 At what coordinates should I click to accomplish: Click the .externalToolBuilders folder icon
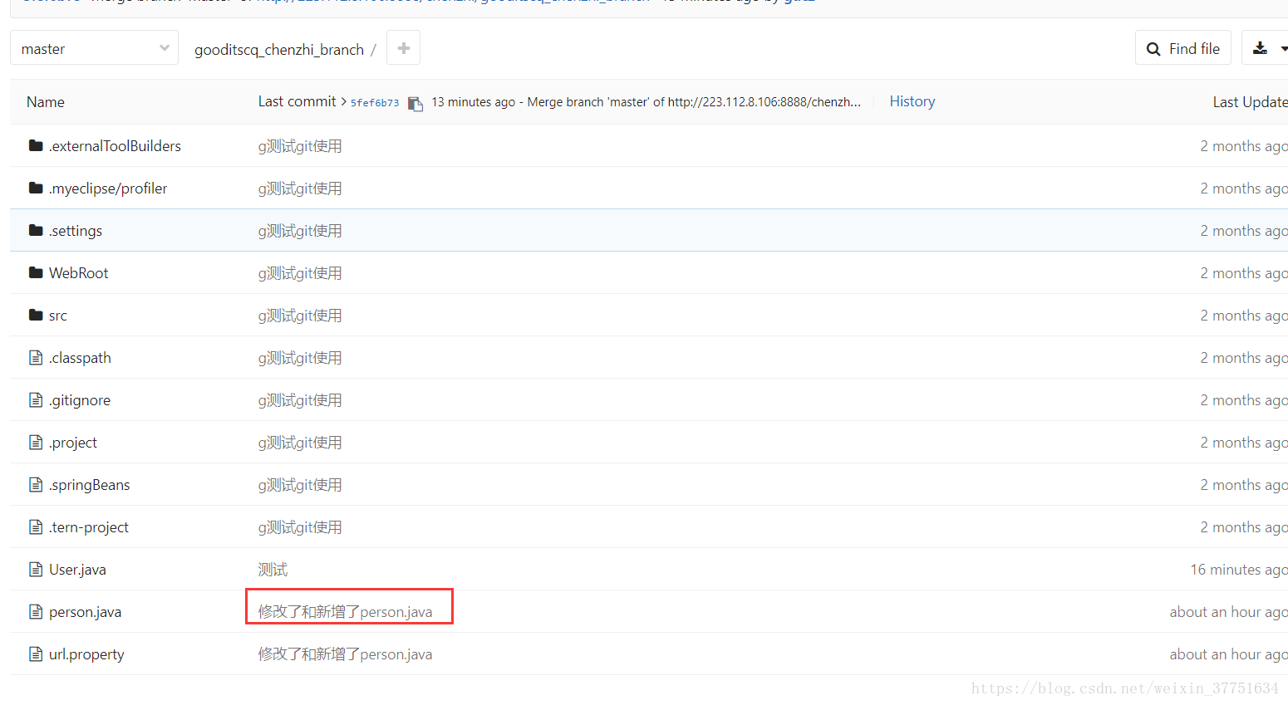(36, 145)
